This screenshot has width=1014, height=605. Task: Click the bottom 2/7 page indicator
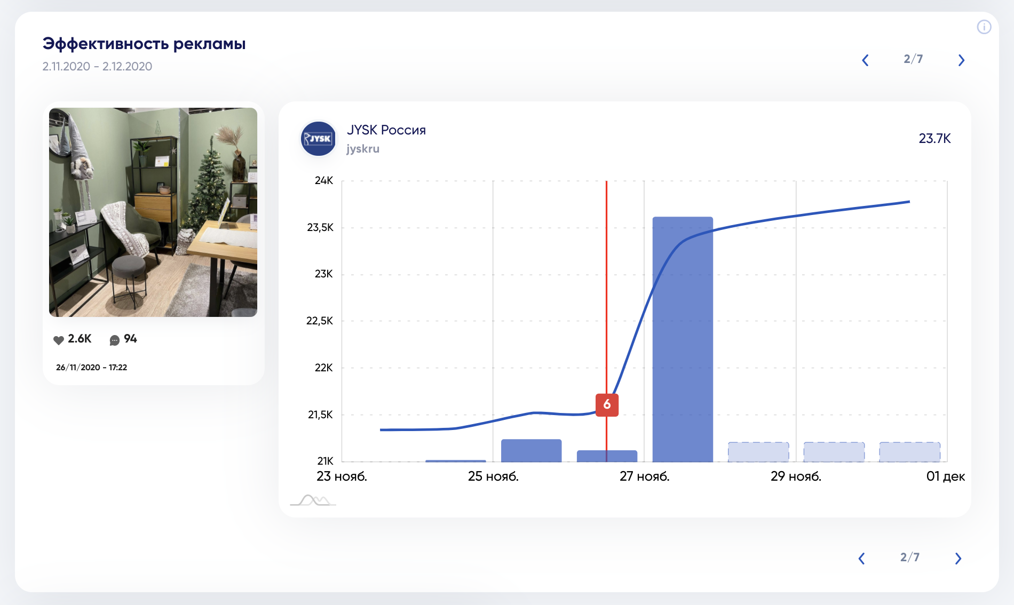[x=910, y=558]
